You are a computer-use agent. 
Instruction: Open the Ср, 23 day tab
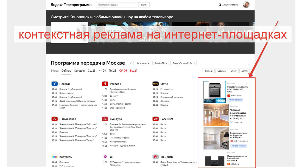point(91,71)
